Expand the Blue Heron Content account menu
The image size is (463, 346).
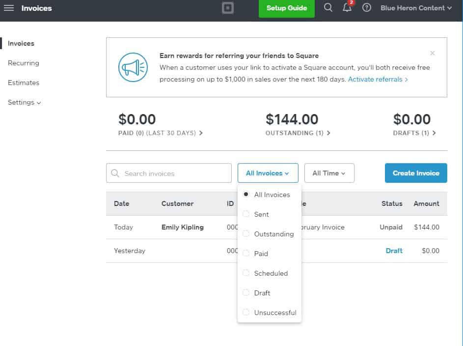[x=416, y=8]
